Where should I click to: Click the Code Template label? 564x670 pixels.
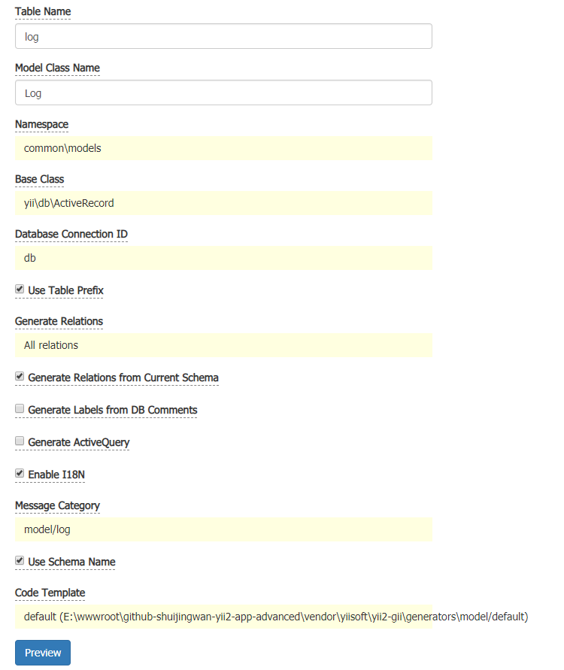[50, 593]
